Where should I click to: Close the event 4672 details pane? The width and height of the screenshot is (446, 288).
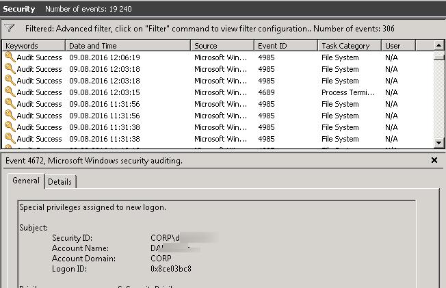434,160
